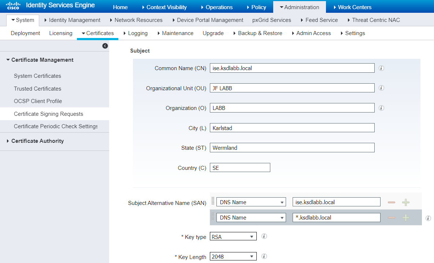
Task: Open System Certificates in sidebar
Action: pyautogui.click(x=37, y=76)
